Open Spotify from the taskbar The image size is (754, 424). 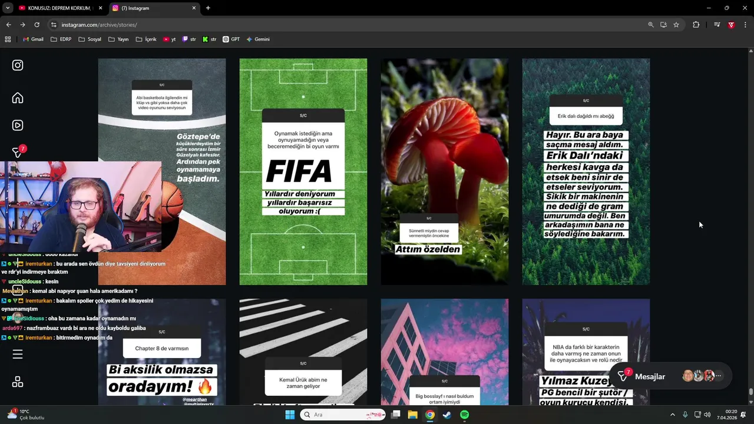464,415
